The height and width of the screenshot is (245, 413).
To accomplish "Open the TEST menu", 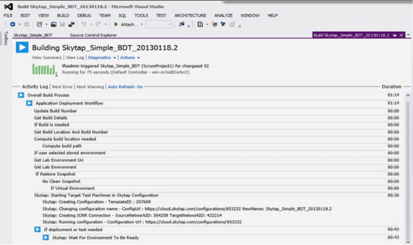I will click(161, 15).
